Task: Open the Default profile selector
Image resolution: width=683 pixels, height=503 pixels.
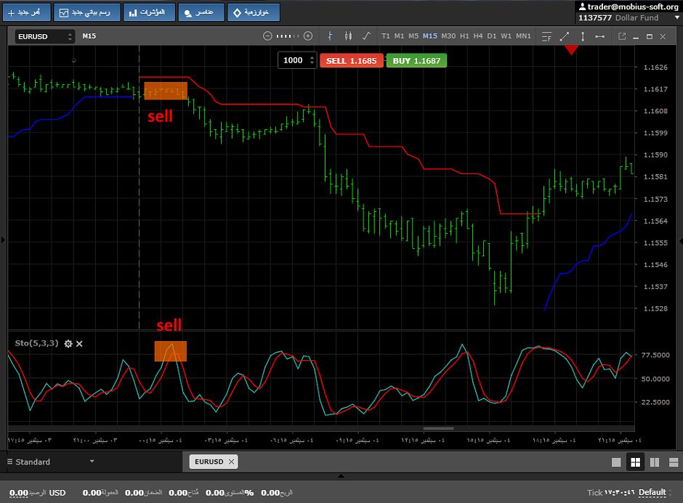Action: pyautogui.click(x=655, y=493)
